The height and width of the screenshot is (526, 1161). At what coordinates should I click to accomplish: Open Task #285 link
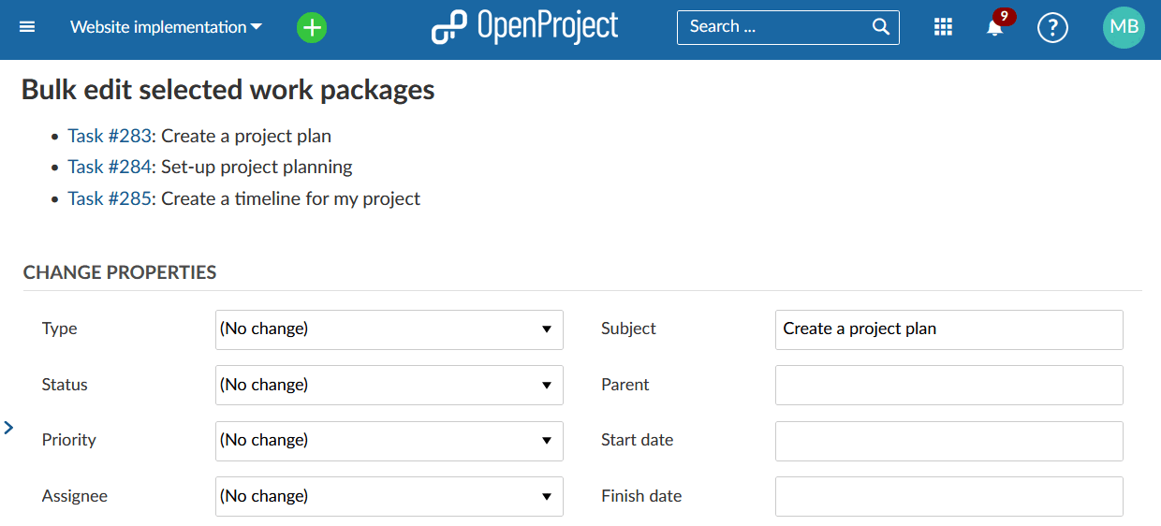(109, 198)
